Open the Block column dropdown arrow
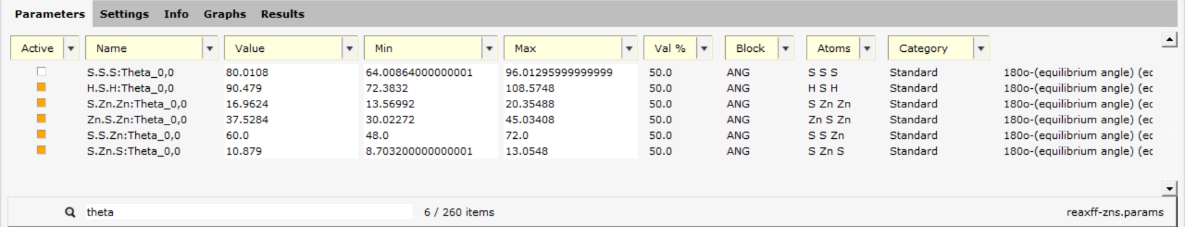This screenshot has height=227, width=1185. pos(786,48)
